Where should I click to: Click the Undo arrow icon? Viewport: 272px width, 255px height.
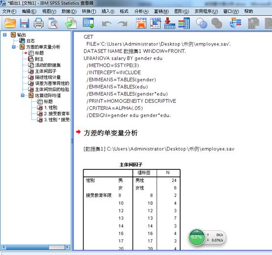coord(107,24)
